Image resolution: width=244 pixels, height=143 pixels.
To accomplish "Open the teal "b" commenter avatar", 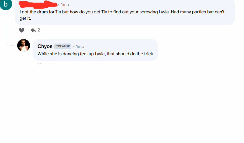I will point(5,4).
